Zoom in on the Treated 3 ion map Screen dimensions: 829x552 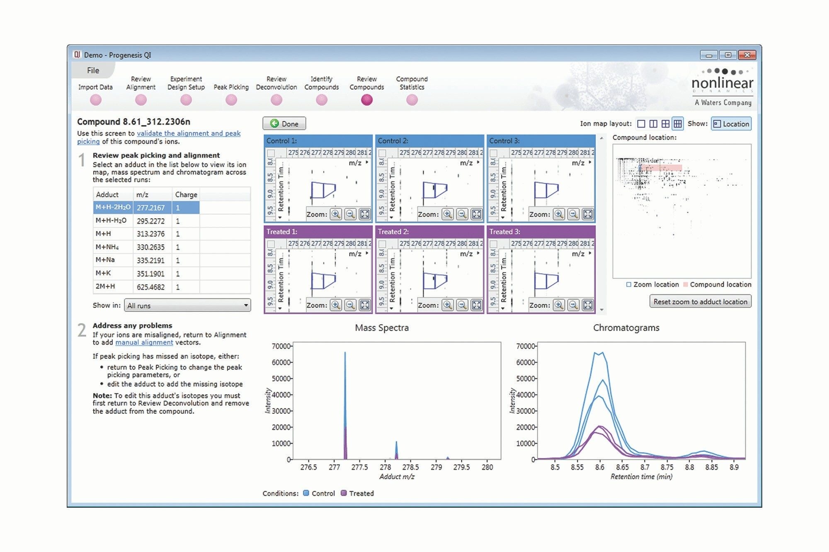pyautogui.click(x=559, y=305)
